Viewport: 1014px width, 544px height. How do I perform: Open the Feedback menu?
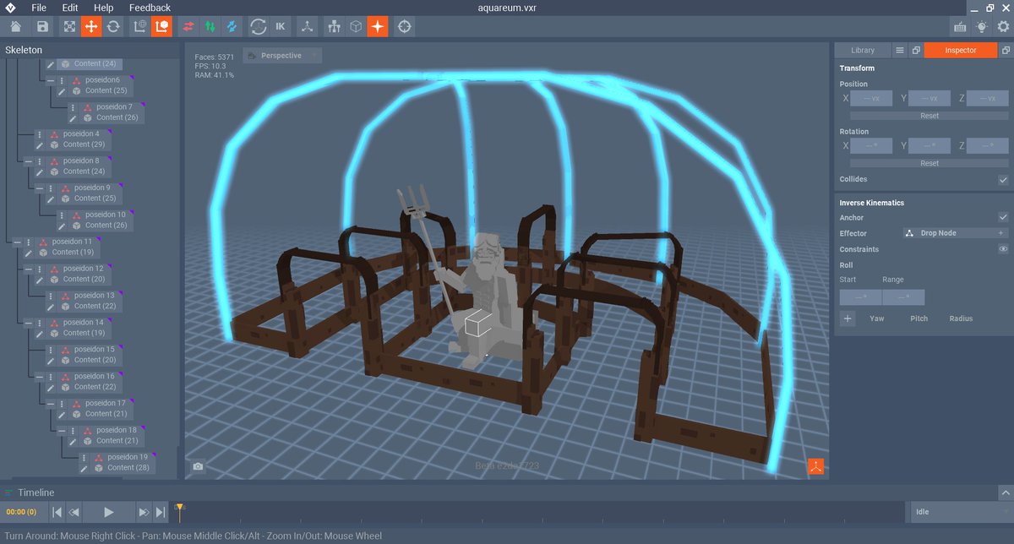(x=150, y=8)
